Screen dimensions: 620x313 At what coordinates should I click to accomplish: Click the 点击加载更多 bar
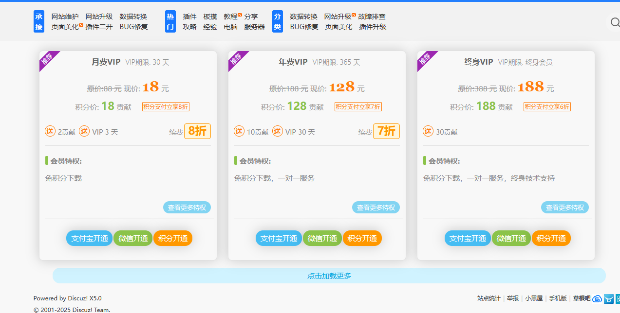click(x=329, y=276)
